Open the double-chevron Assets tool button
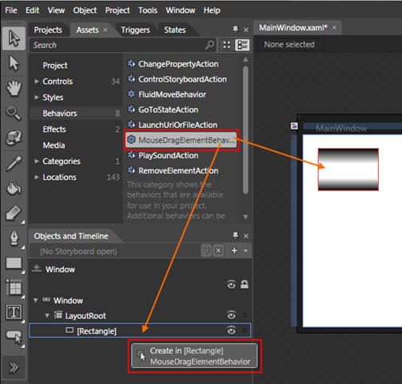402x384 pixels. pyautogui.click(x=14, y=367)
